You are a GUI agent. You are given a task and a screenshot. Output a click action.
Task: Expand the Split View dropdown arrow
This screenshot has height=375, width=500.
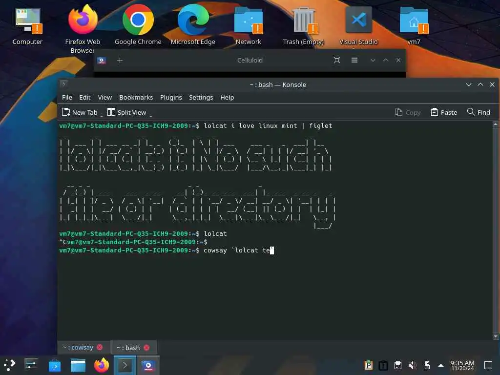[x=150, y=115]
